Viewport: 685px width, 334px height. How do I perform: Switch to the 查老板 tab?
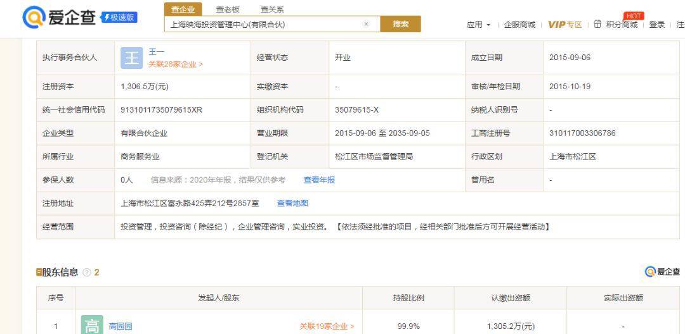click(228, 9)
